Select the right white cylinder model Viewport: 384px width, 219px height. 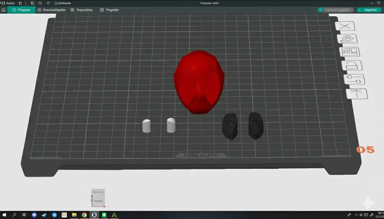(x=171, y=125)
